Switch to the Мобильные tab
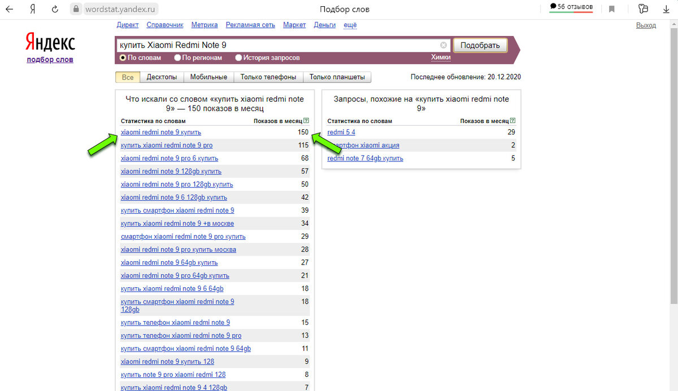 pyautogui.click(x=208, y=77)
